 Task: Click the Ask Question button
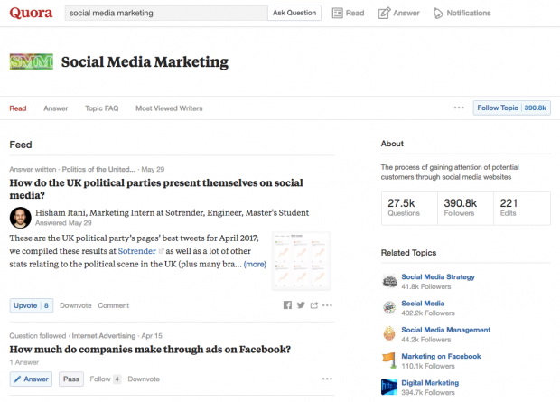click(294, 13)
